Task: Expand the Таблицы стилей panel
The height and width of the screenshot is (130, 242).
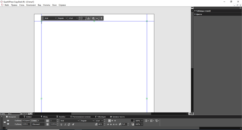Action: coord(195,11)
